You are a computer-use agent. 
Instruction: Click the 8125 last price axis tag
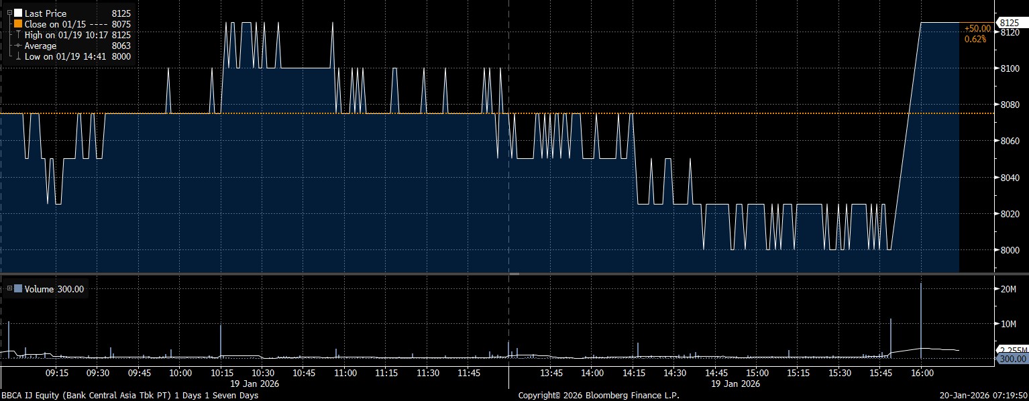(x=1010, y=23)
